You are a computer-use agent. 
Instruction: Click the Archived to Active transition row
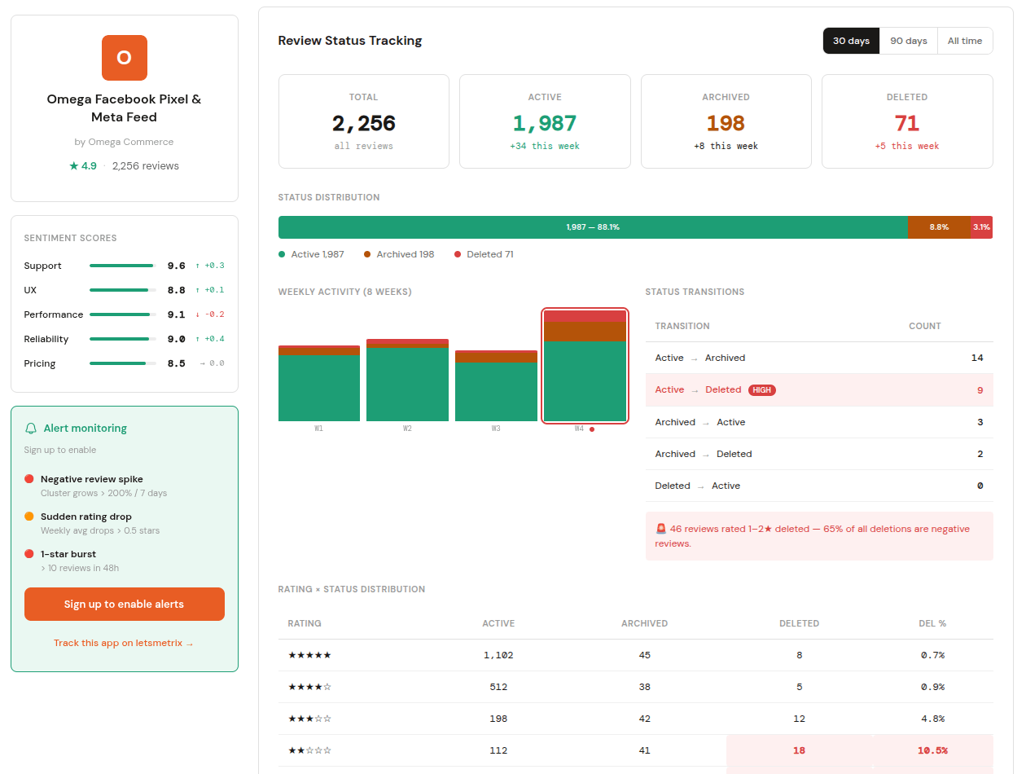(819, 422)
